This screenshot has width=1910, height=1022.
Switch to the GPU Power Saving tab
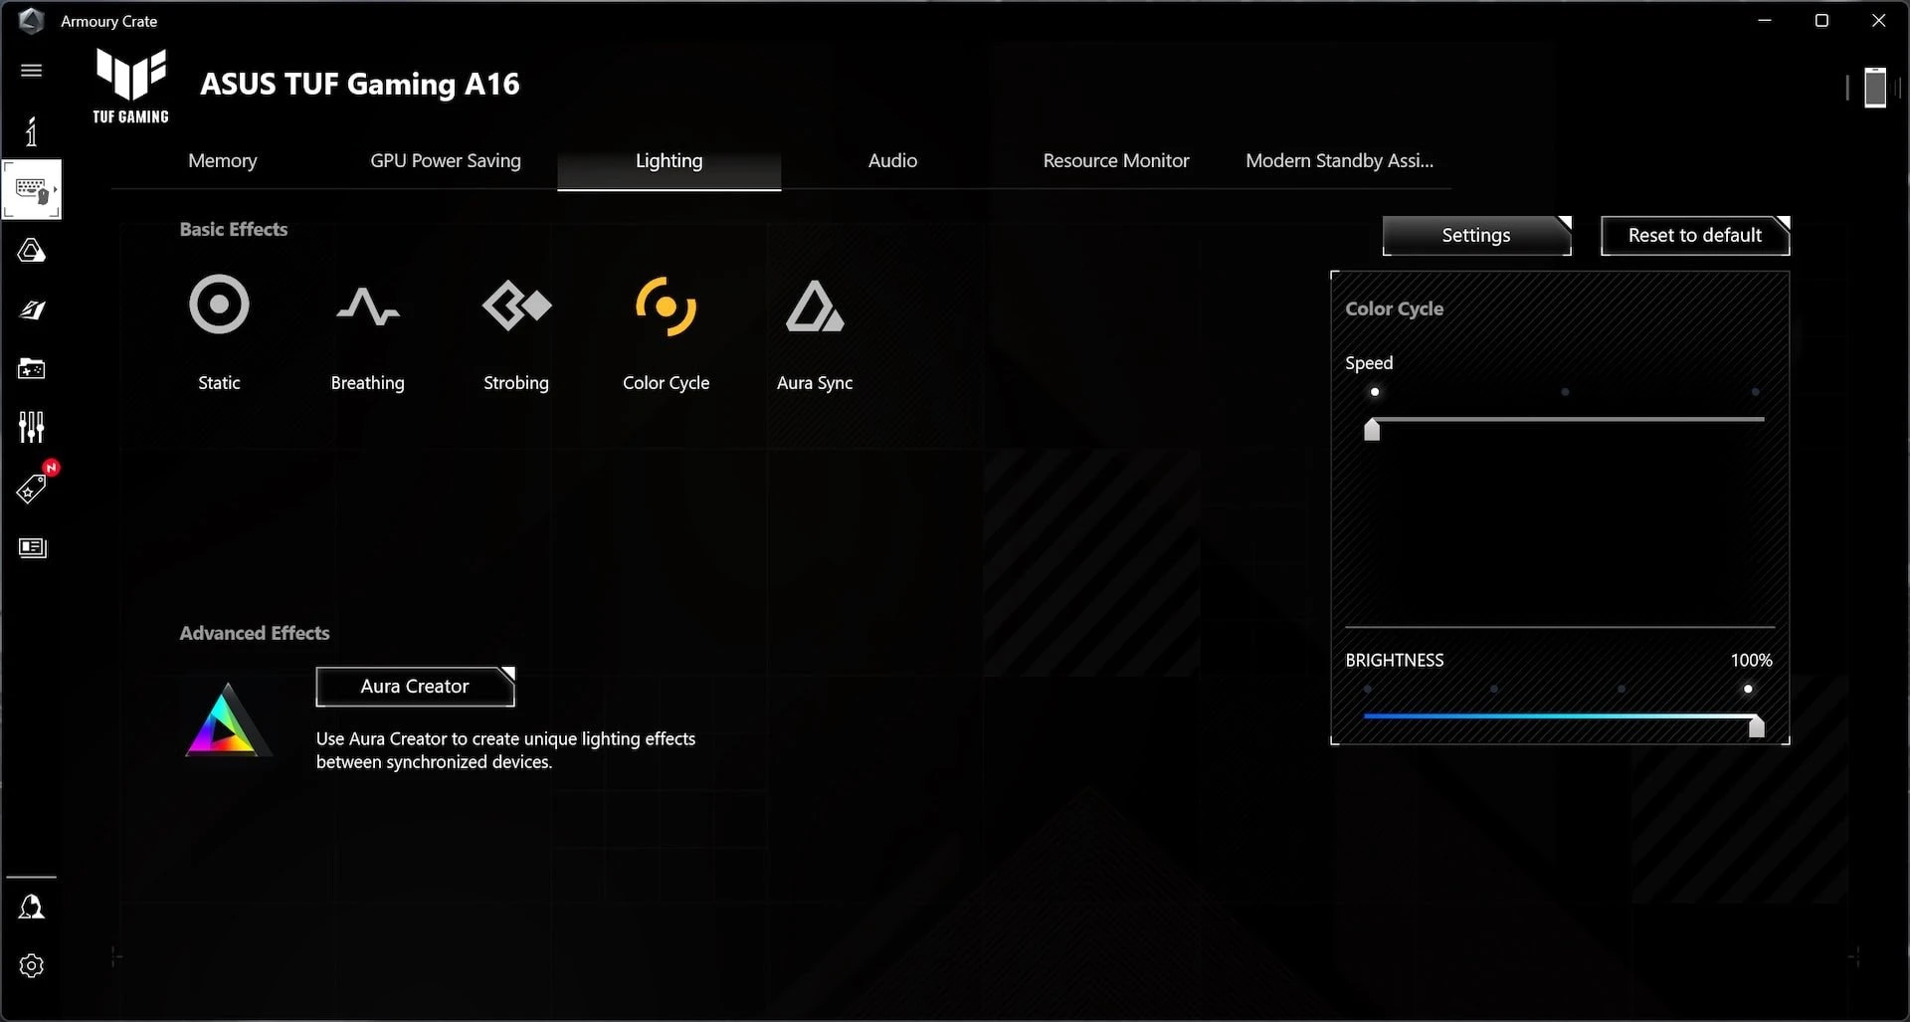pyautogui.click(x=446, y=160)
